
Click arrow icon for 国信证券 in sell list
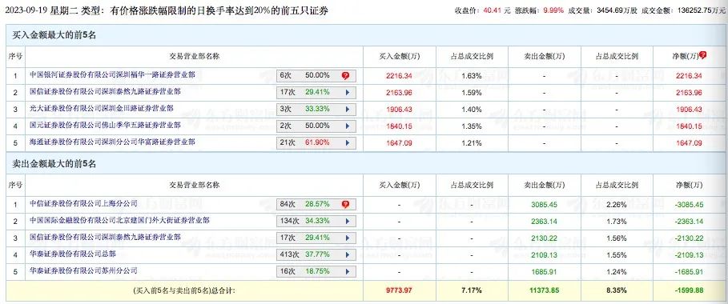coord(347,238)
